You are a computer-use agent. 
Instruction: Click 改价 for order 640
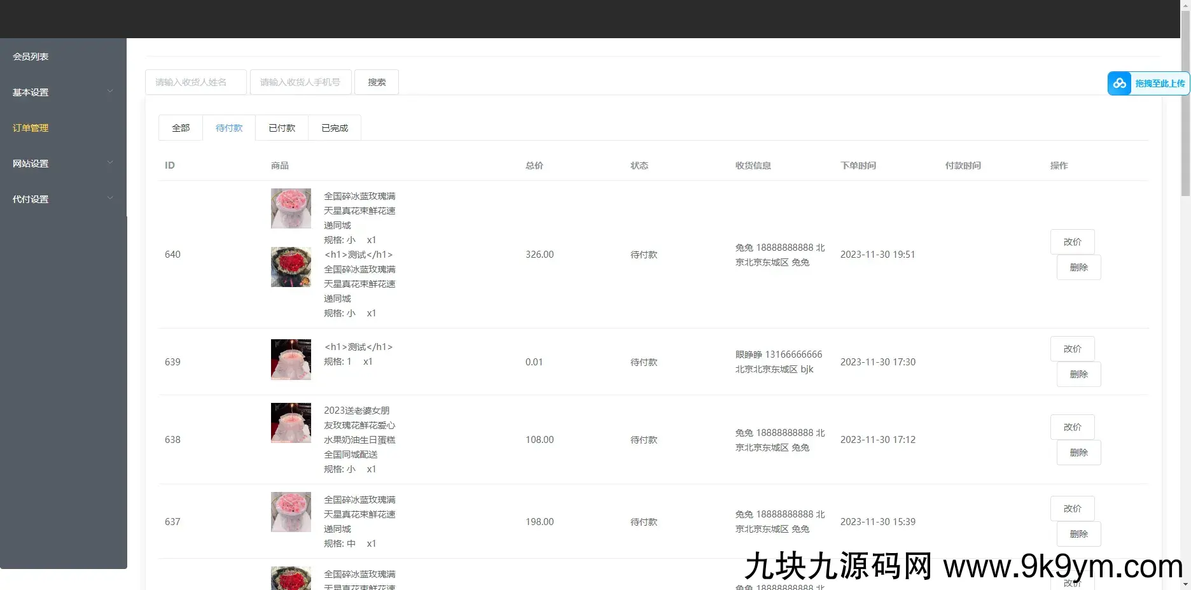[x=1072, y=242]
